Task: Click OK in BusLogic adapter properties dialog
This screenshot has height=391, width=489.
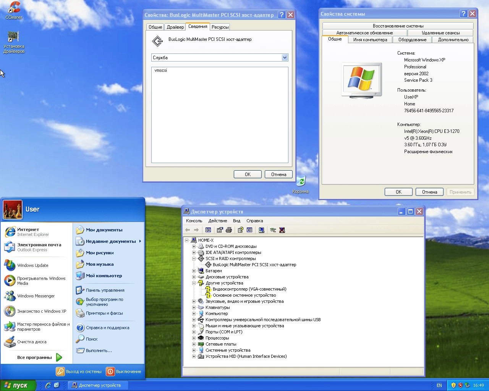Action: [248, 174]
